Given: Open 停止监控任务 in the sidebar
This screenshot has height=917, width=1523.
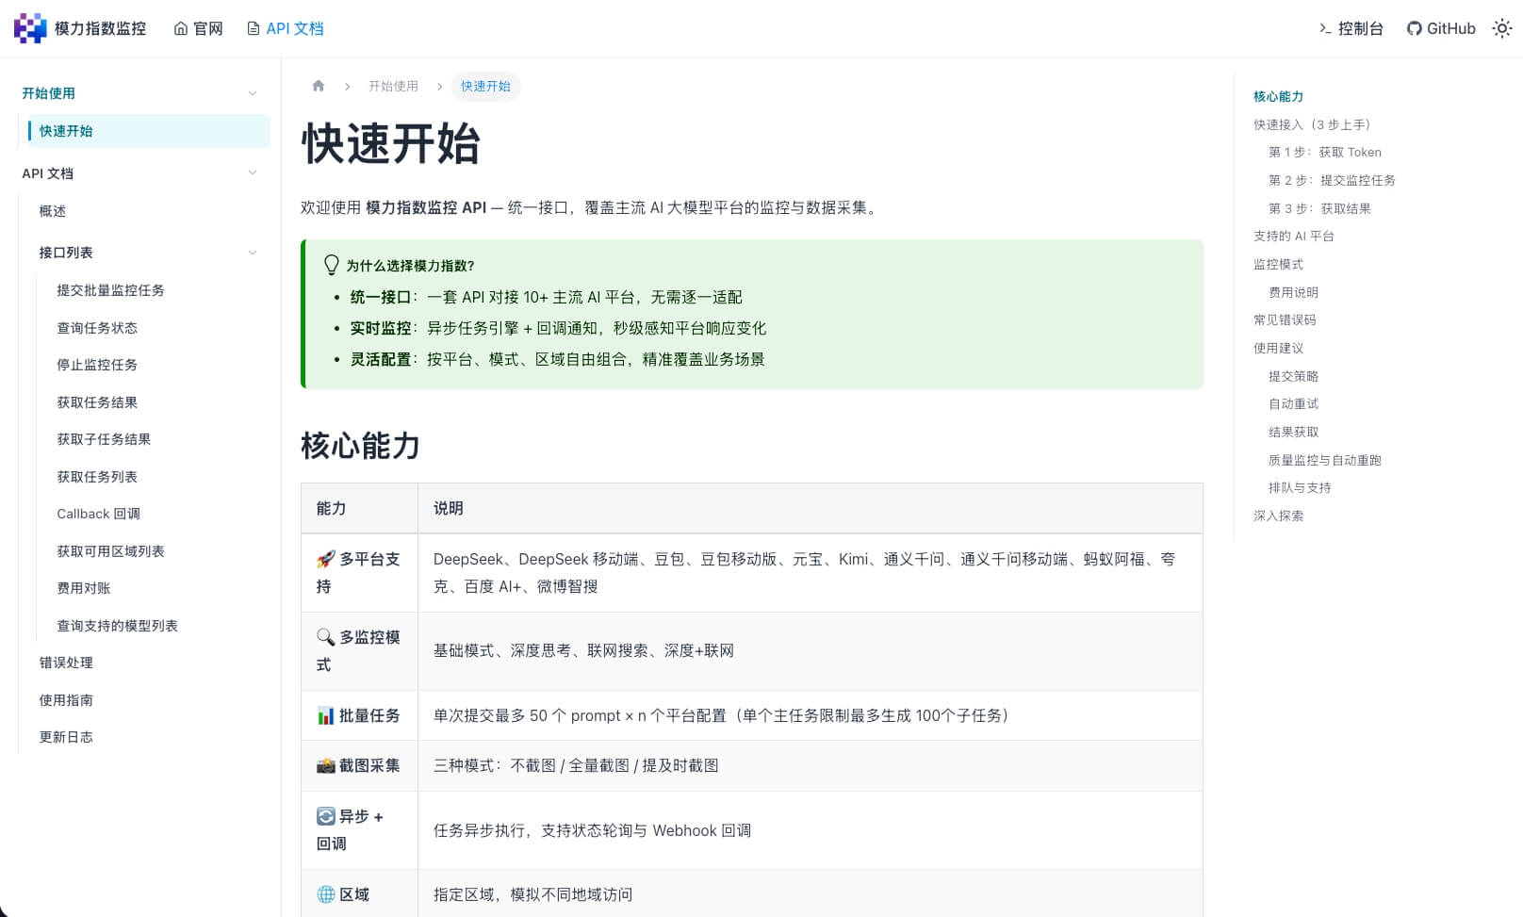Looking at the screenshot, I should (97, 365).
